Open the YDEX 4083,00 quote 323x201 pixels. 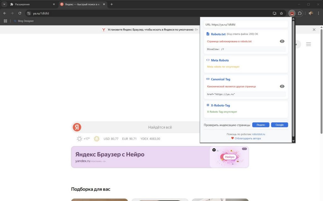pyautogui.click(x=150, y=139)
